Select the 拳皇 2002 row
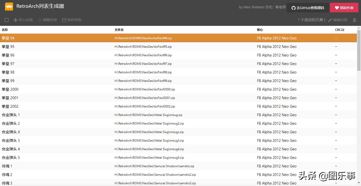Viewport: 361px width, 186px height. [x=10, y=106]
